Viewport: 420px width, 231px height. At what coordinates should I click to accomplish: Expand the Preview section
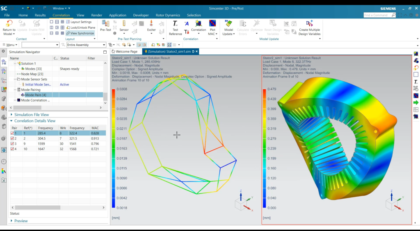pyautogui.click(x=21, y=221)
